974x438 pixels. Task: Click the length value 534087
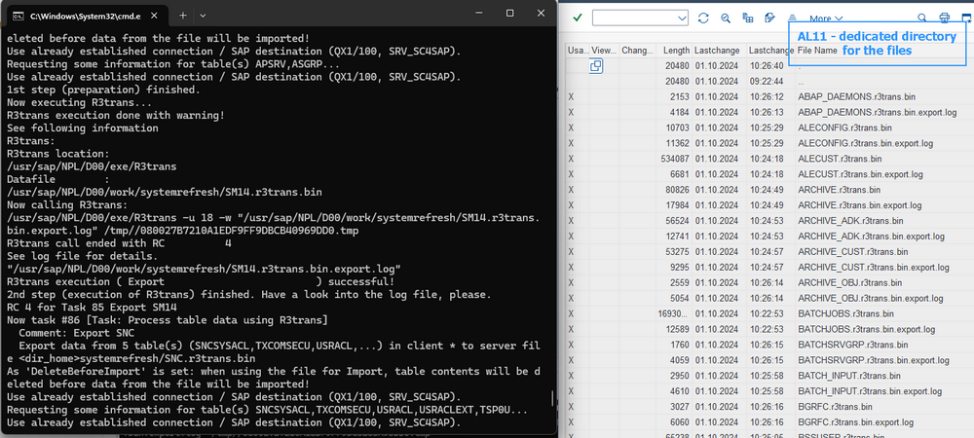tap(675, 159)
